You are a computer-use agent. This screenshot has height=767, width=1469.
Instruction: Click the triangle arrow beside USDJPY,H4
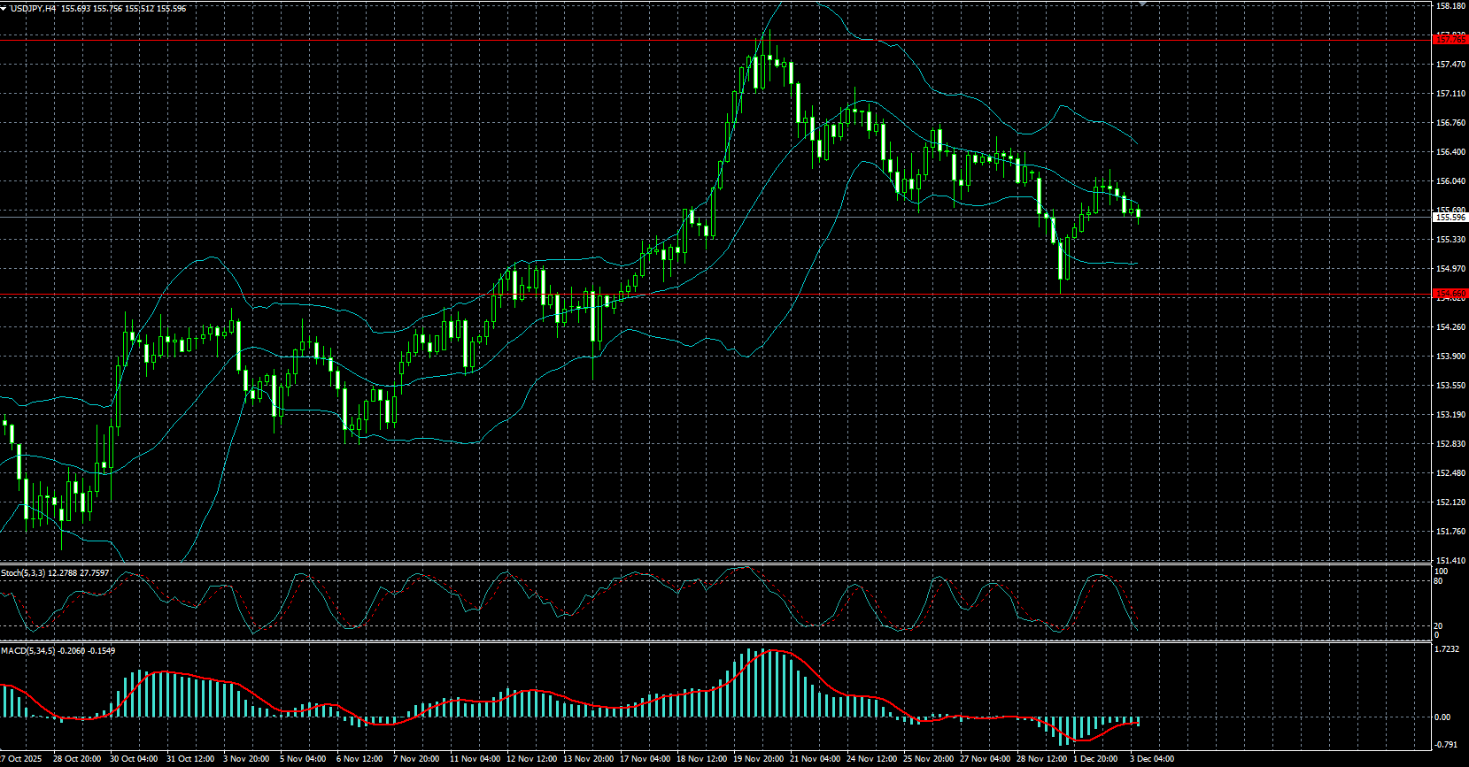pos(4,8)
